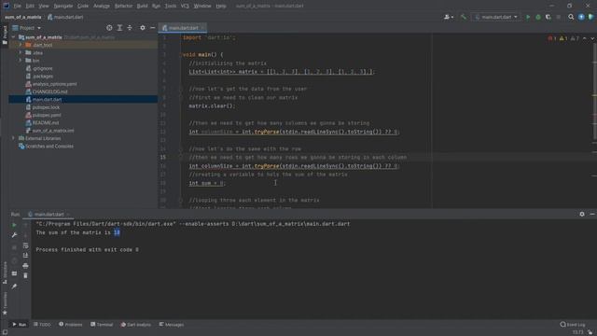Click the locate-file target icon in the Project panel

click(x=109, y=28)
